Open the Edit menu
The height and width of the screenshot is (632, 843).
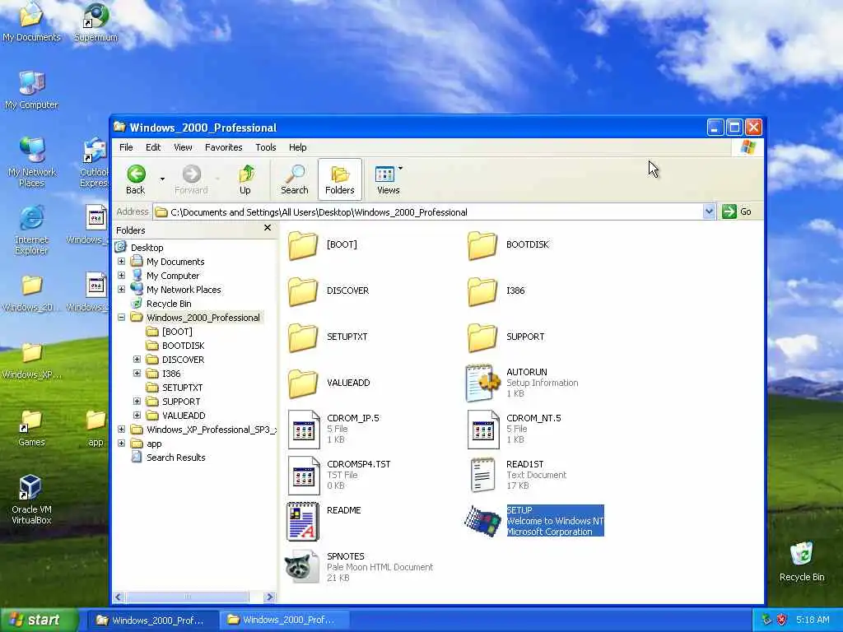(x=153, y=147)
